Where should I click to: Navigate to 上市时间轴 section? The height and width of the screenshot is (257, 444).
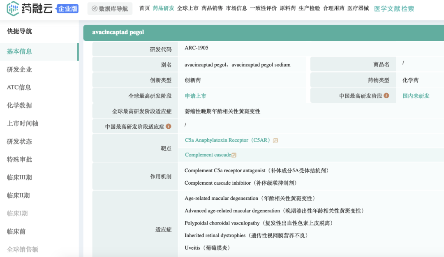[22, 123]
